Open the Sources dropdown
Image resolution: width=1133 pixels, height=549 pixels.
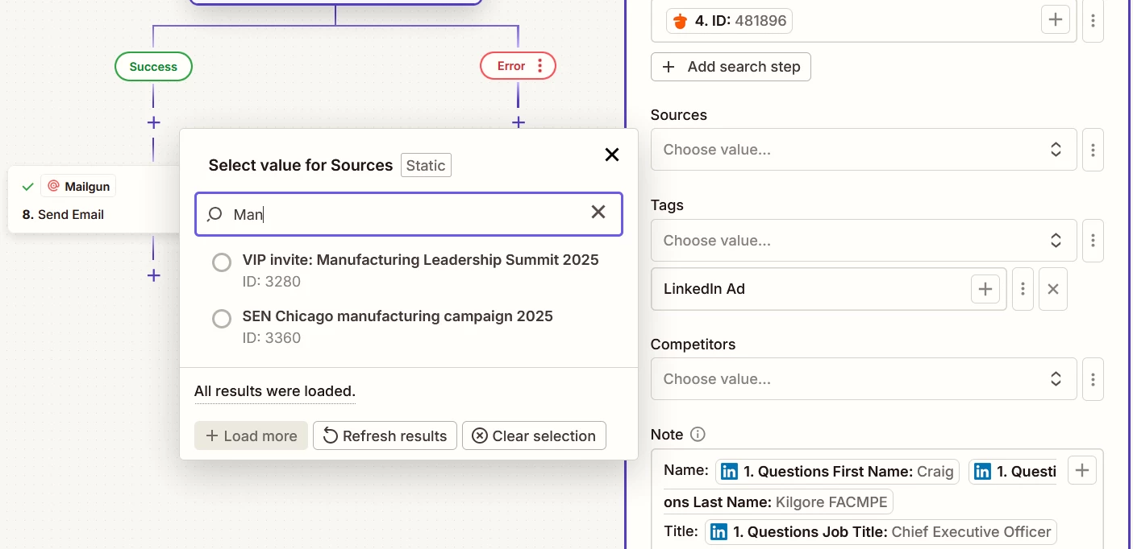[863, 150]
